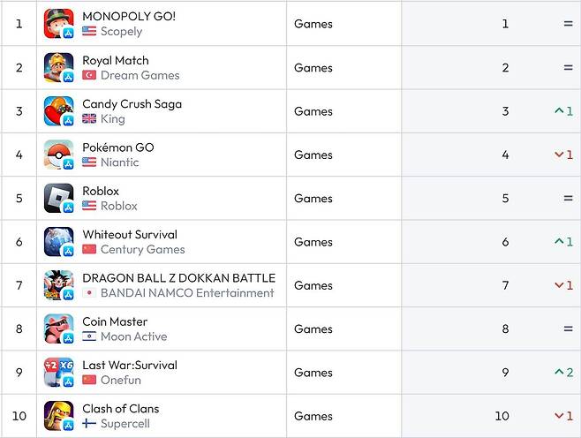The width and height of the screenshot is (581, 438).
Task: Click the Clash of Clans app icon
Action: coord(58,416)
